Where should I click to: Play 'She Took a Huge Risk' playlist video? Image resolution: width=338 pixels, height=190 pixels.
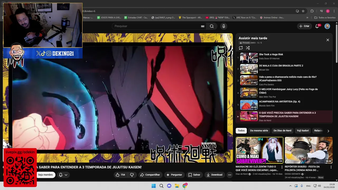pos(284,58)
